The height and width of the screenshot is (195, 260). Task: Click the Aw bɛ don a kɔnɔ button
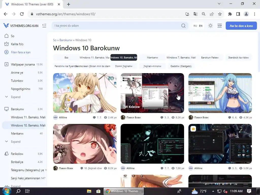pos(241,26)
